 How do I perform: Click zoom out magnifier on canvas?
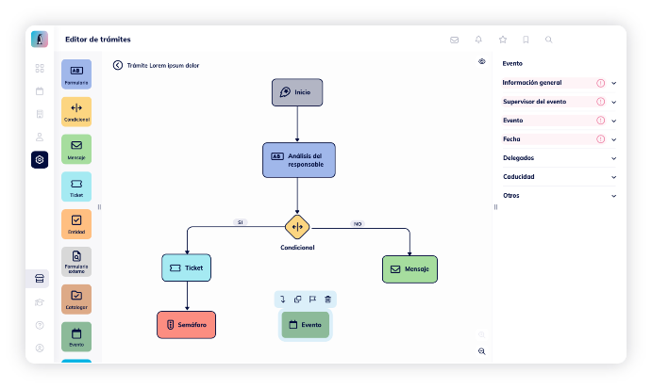tap(482, 351)
